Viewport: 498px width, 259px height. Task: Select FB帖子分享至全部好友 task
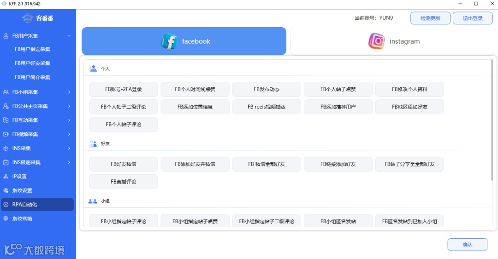(410, 164)
